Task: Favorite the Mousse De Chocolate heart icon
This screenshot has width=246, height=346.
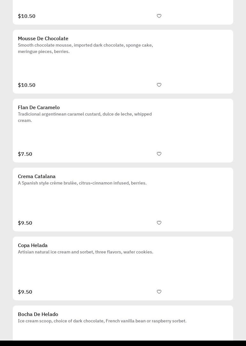Action: tap(159, 85)
